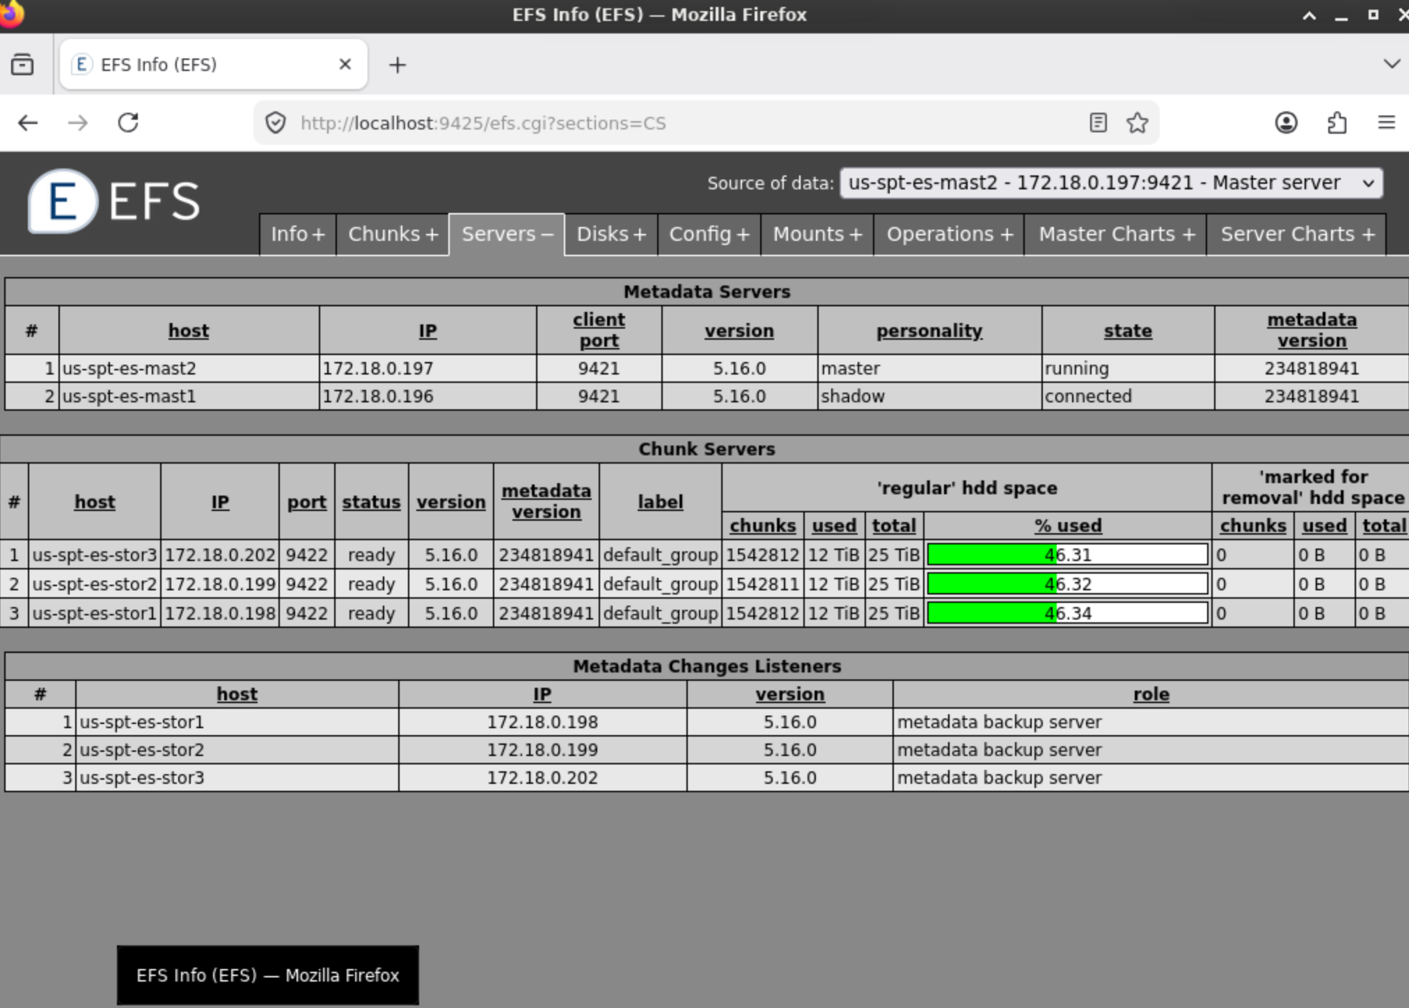Sort Metadata Servers by client port
Viewport: 1409px width, 1008px height.
point(599,330)
